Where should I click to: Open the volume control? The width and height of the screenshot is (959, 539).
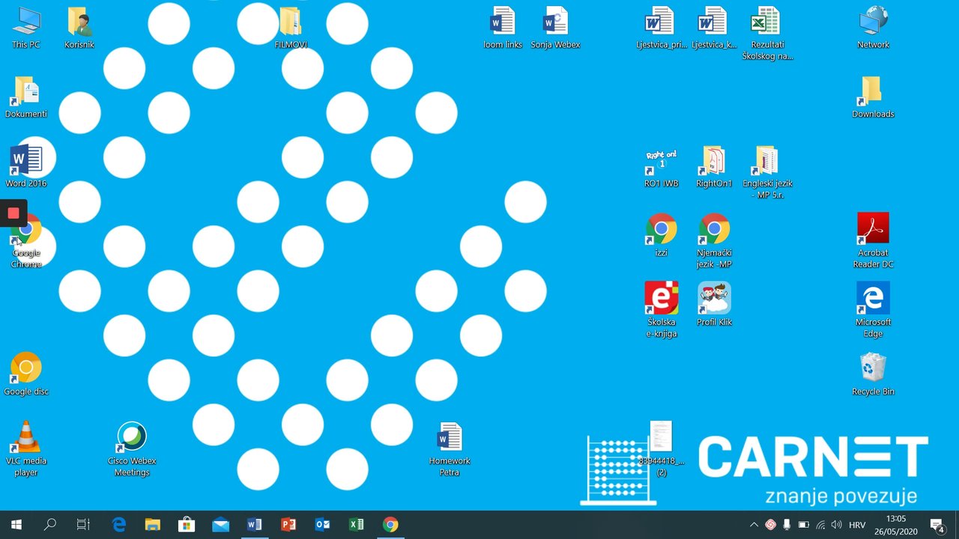click(837, 525)
